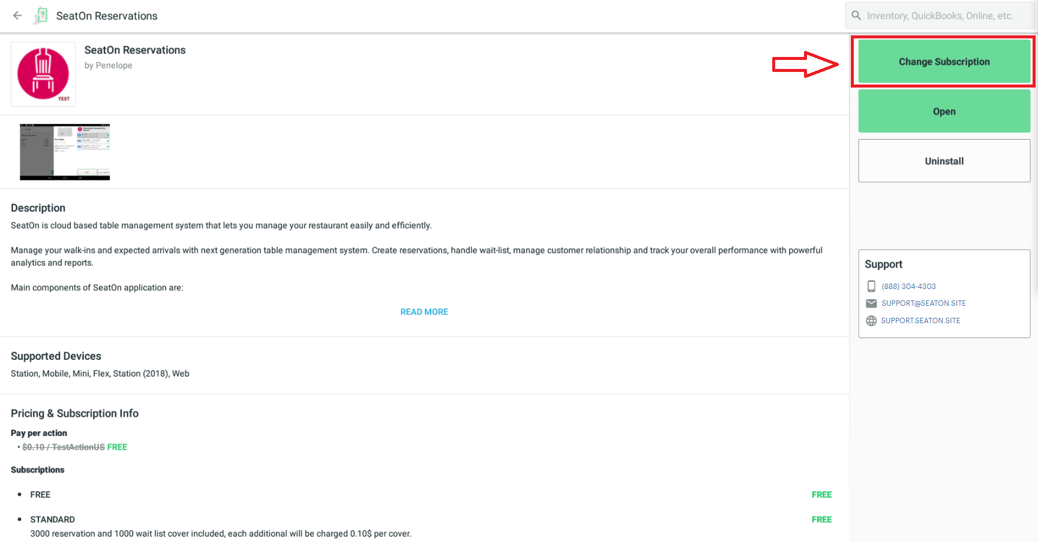Open the SeatOn Reservations app
1038x542 pixels.
tap(944, 112)
